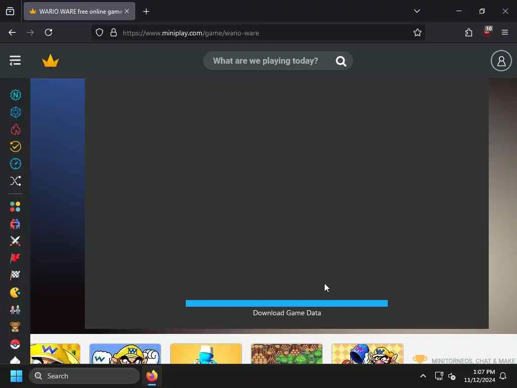Viewport: 517px width, 388px height.
Task: Open the user profile icon
Action: (x=501, y=61)
